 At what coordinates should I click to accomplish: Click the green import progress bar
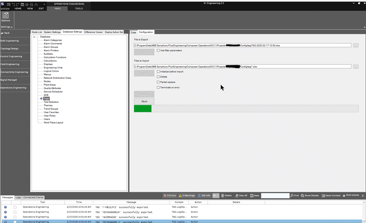142,108
